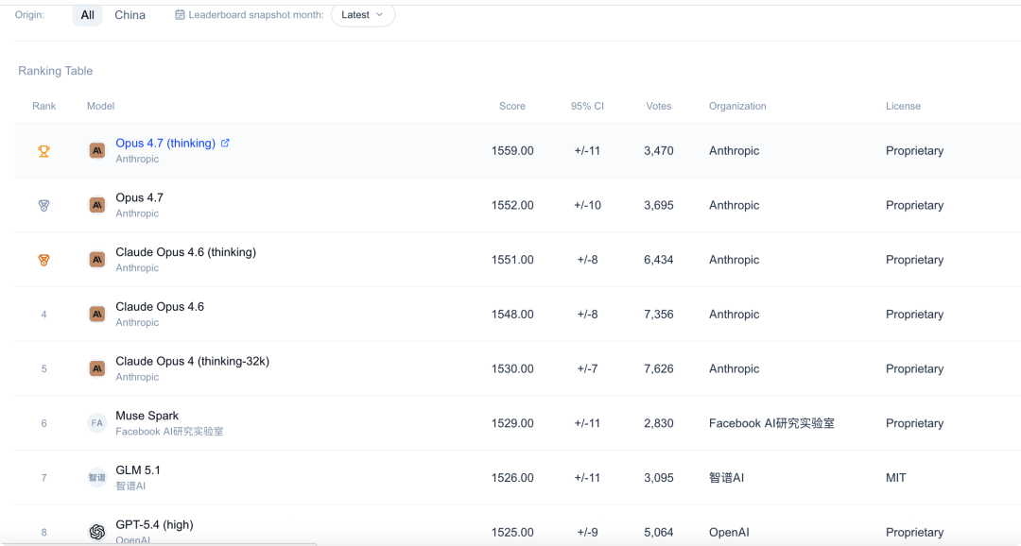Click the votes value 2,830
The height and width of the screenshot is (546, 1021).
coord(658,423)
